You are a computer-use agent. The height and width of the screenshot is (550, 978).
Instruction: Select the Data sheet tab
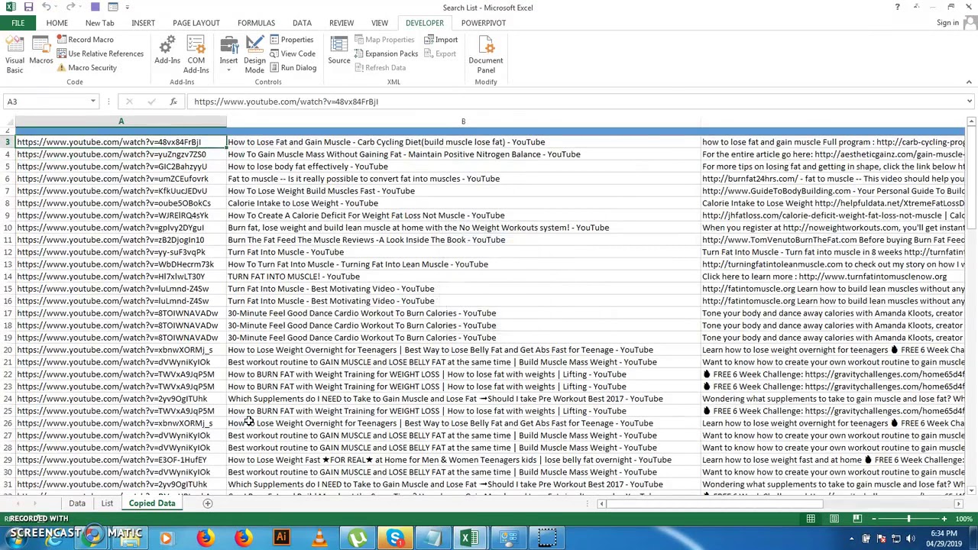point(77,503)
